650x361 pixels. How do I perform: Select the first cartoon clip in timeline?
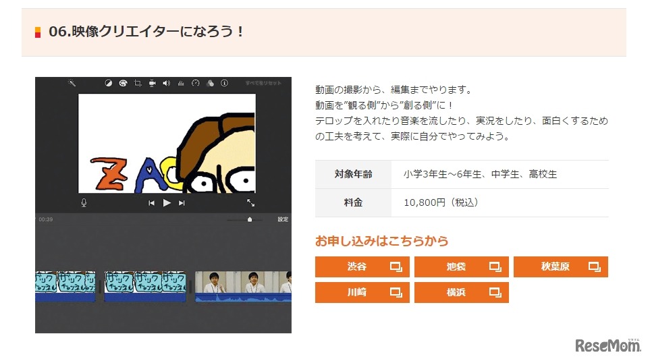tap(65, 286)
